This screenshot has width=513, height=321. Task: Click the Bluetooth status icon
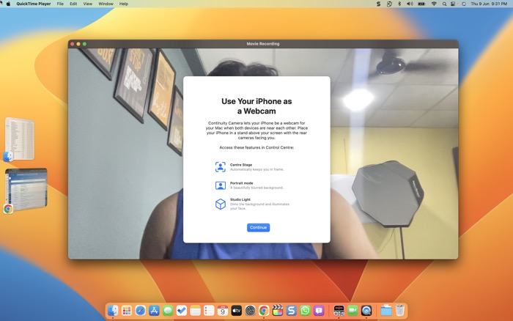click(399, 4)
